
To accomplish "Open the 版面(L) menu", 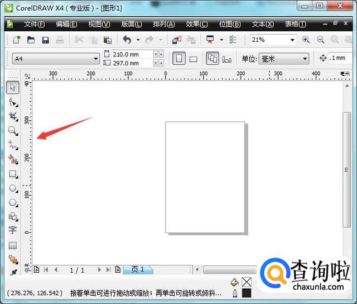I will pos(132,24).
